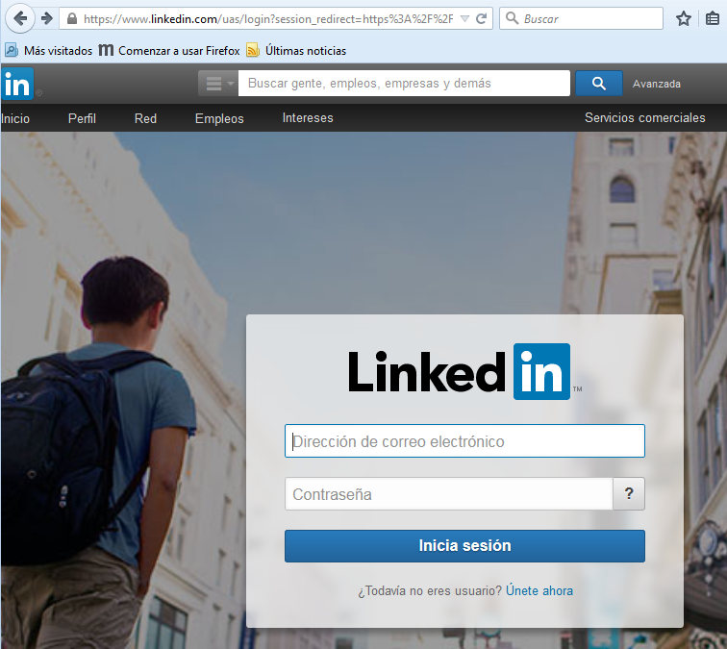Click the small LinkedIn logo in header
The height and width of the screenshot is (649, 727).
(17, 84)
